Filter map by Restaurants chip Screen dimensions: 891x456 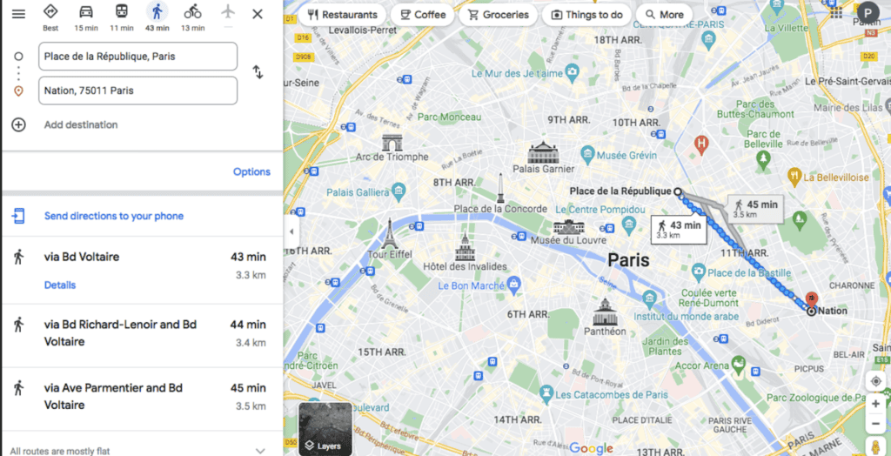pyautogui.click(x=343, y=15)
